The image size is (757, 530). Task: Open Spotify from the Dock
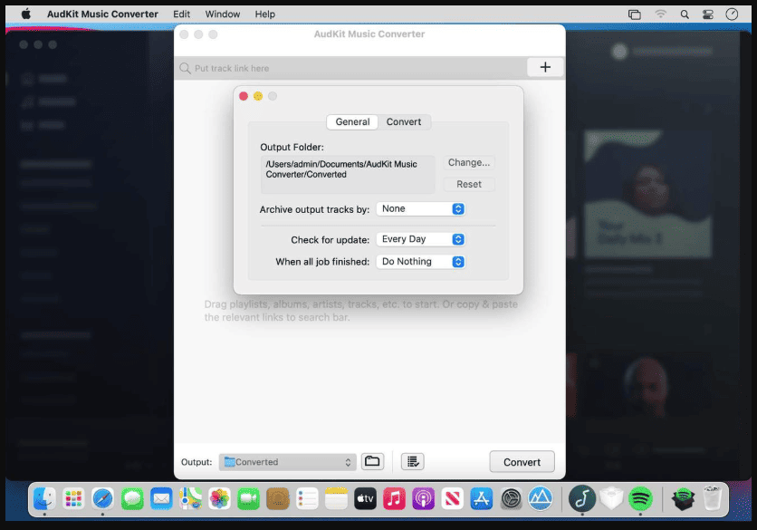[x=641, y=498]
